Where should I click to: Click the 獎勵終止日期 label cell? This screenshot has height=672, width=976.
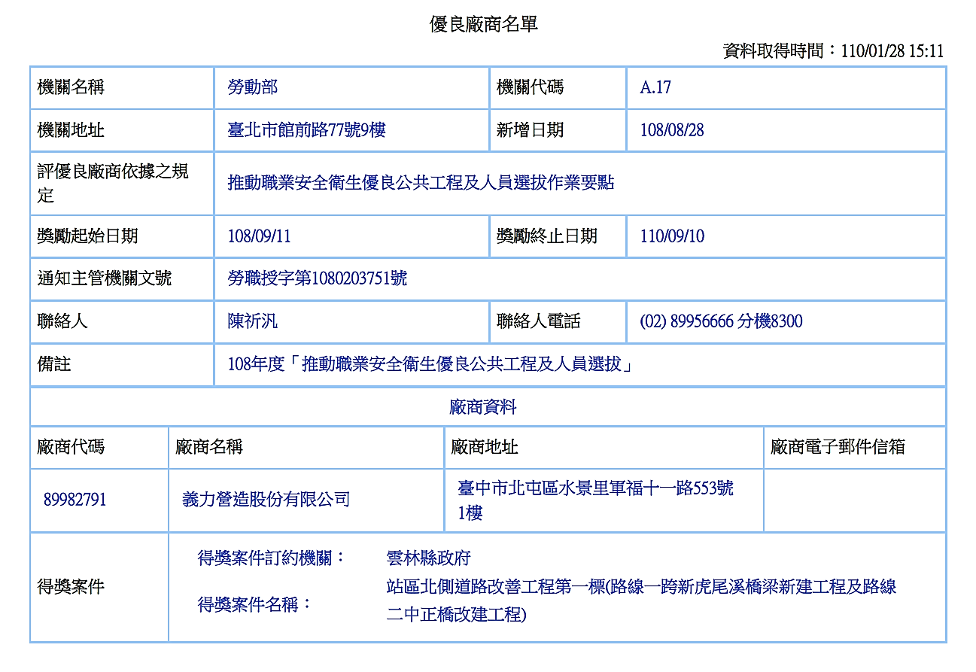[558, 236]
